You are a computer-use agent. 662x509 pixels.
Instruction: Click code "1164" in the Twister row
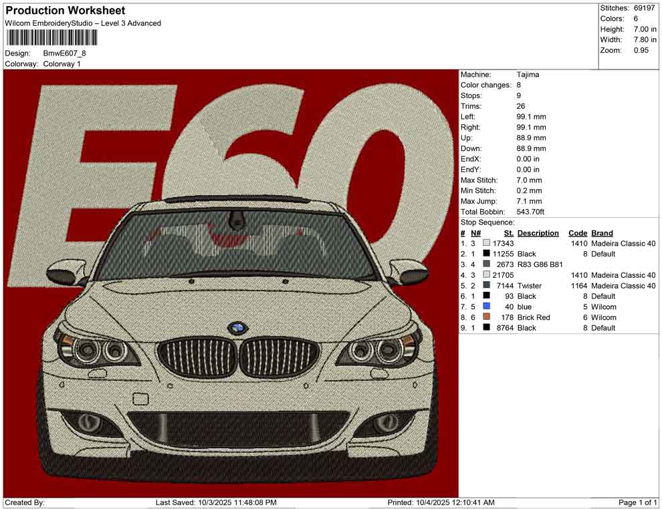(x=579, y=285)
